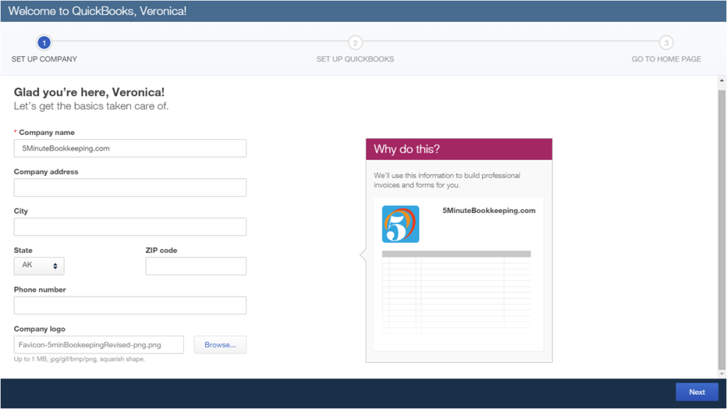Click the 5MinuteBookkeeping logo preview image

[400, 224]
